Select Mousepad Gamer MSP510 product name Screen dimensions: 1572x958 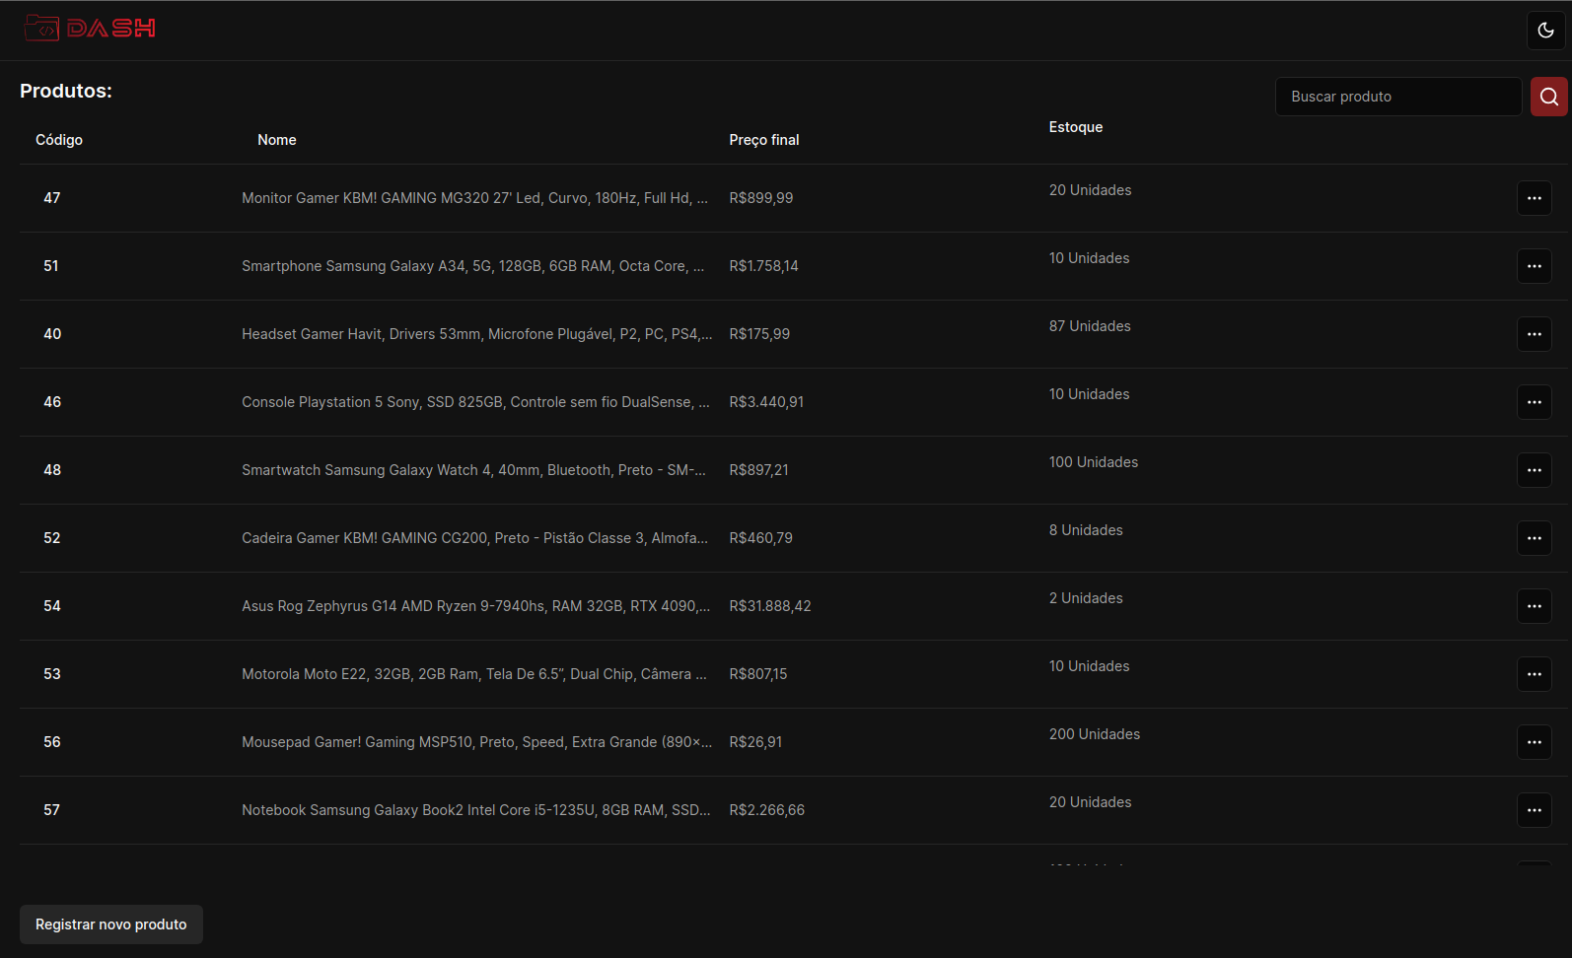tap(477, 742)
